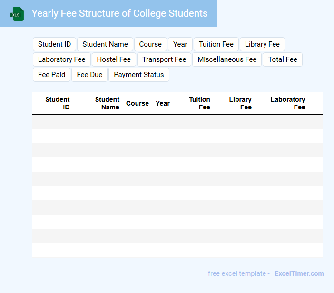This screenshot has width=334, height=293.
Task: Click the Tuition Fee tag
Action: [x=216, y=44]
